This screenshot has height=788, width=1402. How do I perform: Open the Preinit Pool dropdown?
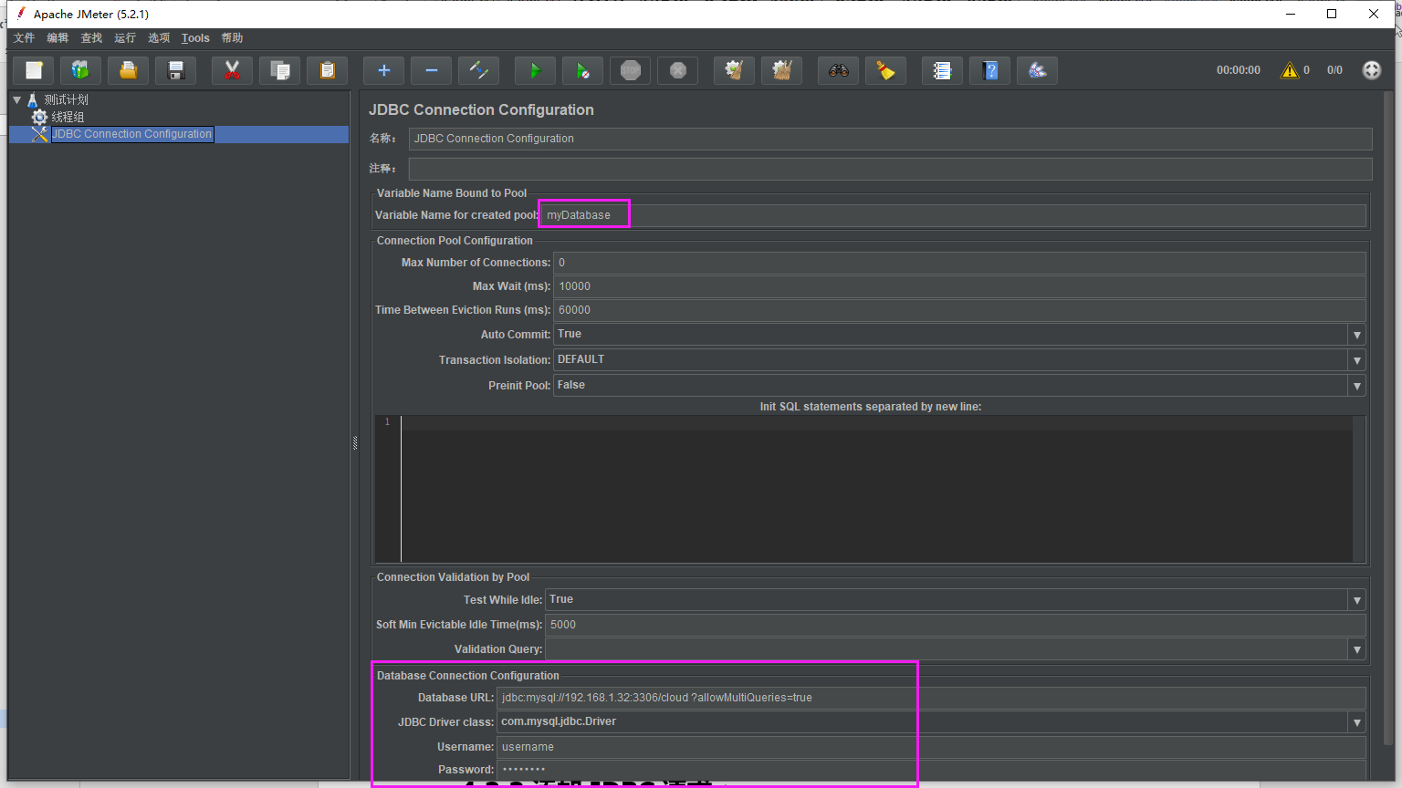[x=1356, y=386]
